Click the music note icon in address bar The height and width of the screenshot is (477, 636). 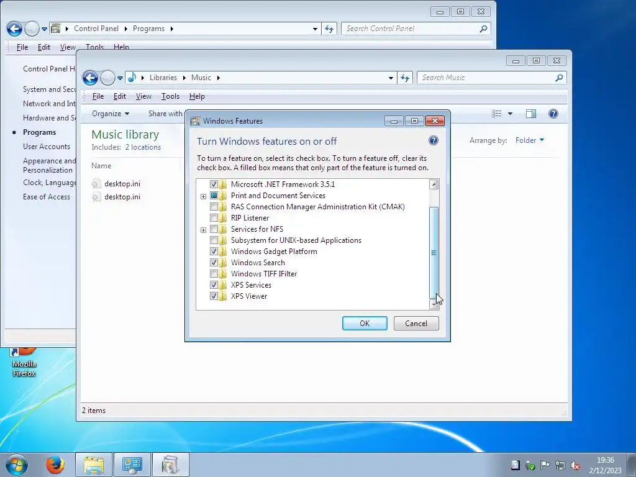pyautogui.click(x=132, y=77)
